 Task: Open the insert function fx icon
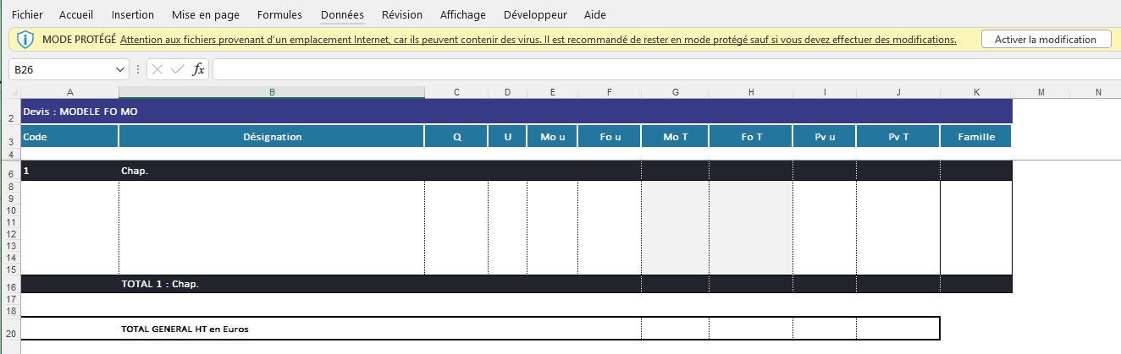[199, 70]
